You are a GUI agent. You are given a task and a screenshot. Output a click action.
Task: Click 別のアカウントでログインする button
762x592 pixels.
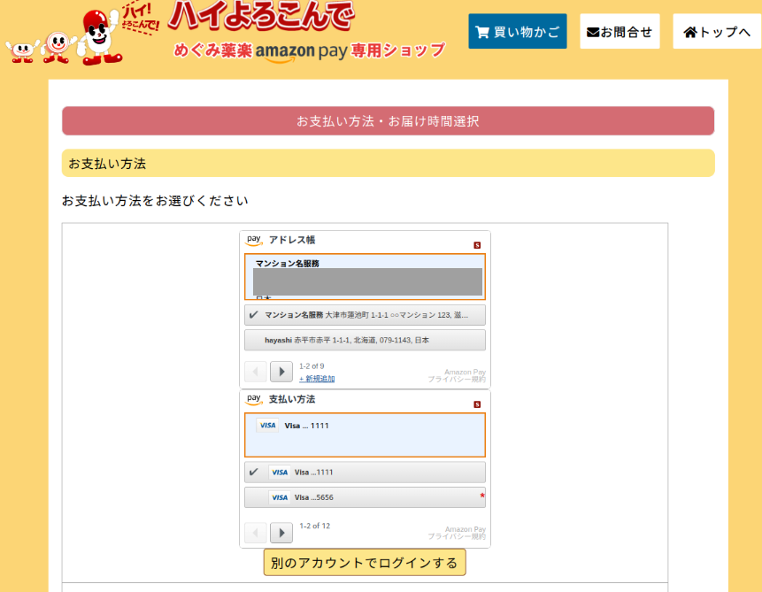pyautogui.click(x=365, y=563)
